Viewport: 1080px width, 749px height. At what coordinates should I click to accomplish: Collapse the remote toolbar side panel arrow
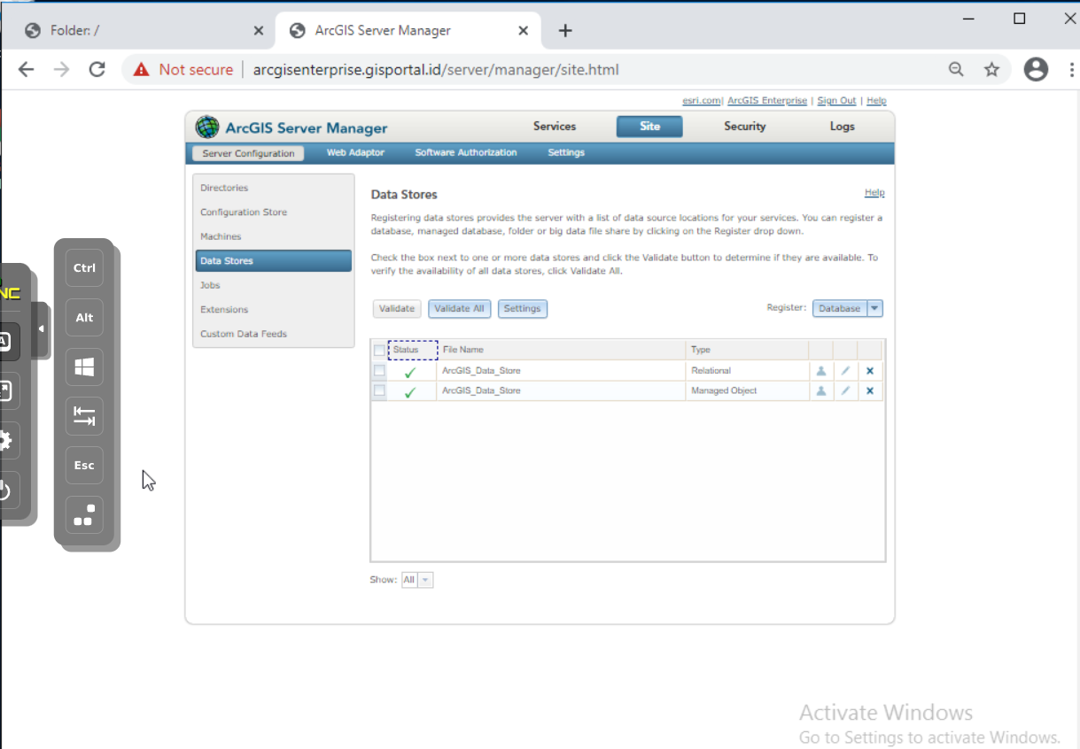click(41, 329)
